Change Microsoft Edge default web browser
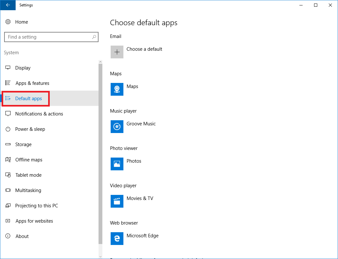Viewport: 338px width, 259px height. coord(142,236)
